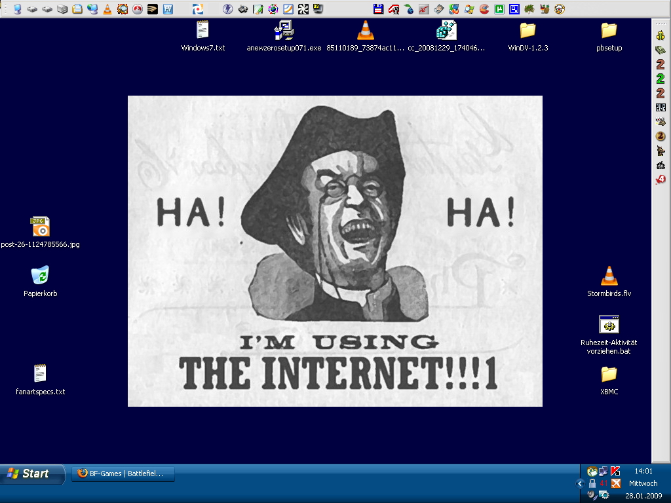Launch the green µTorrent icon

click(x=499, y=9)
